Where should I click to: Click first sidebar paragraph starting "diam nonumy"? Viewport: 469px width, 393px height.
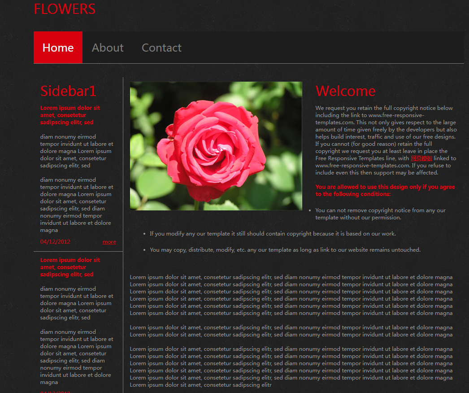click(76, 151)
